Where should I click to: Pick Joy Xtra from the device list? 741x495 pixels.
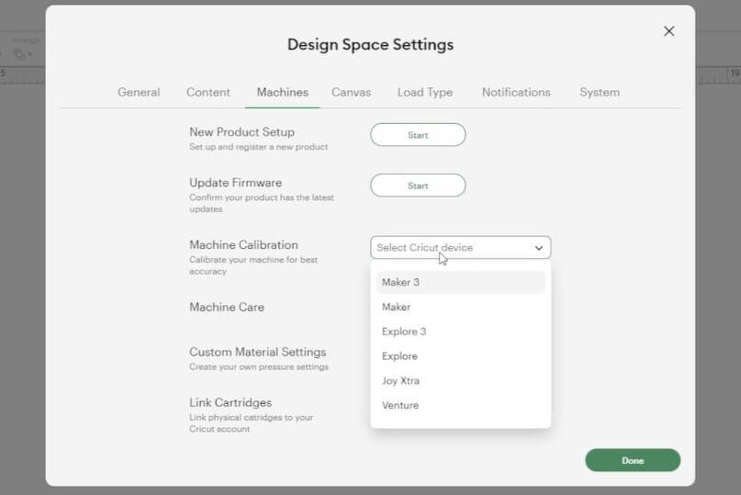coord(460,380)
